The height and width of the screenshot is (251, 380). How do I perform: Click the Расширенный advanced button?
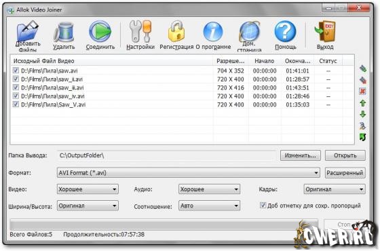(345, 173)
